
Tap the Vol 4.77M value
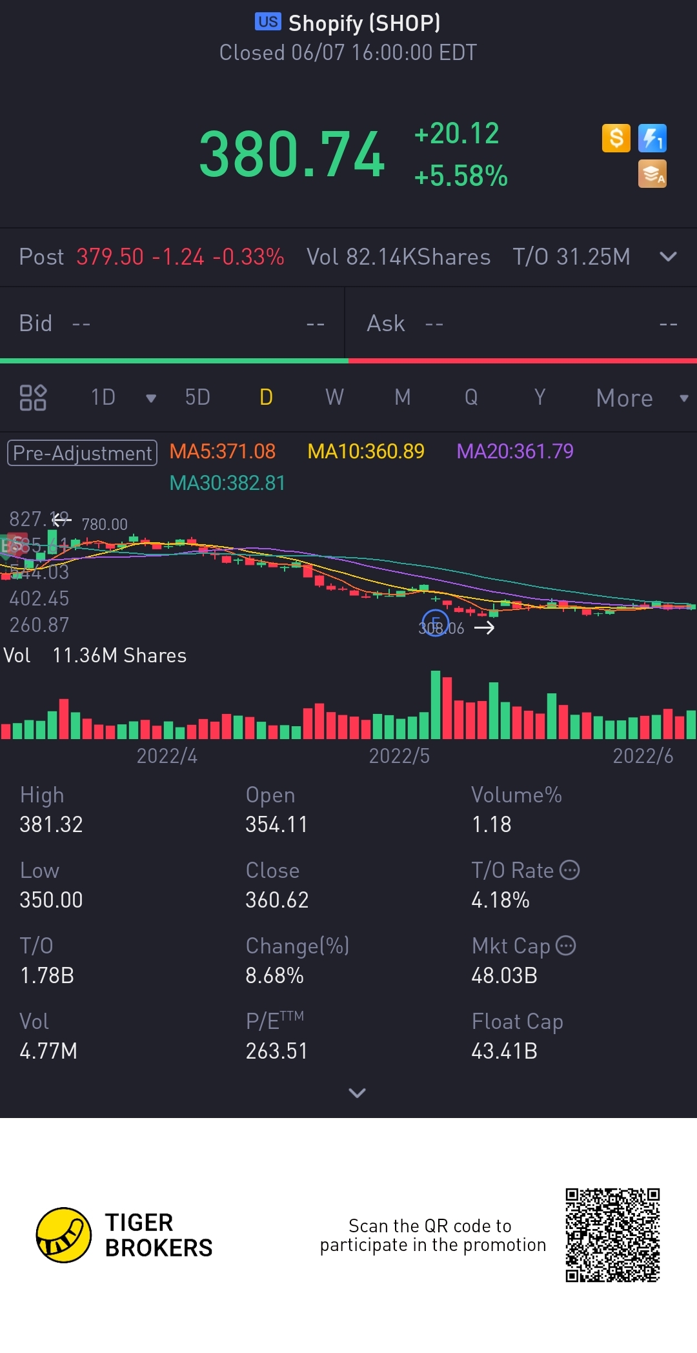(x=48, y=1051)
